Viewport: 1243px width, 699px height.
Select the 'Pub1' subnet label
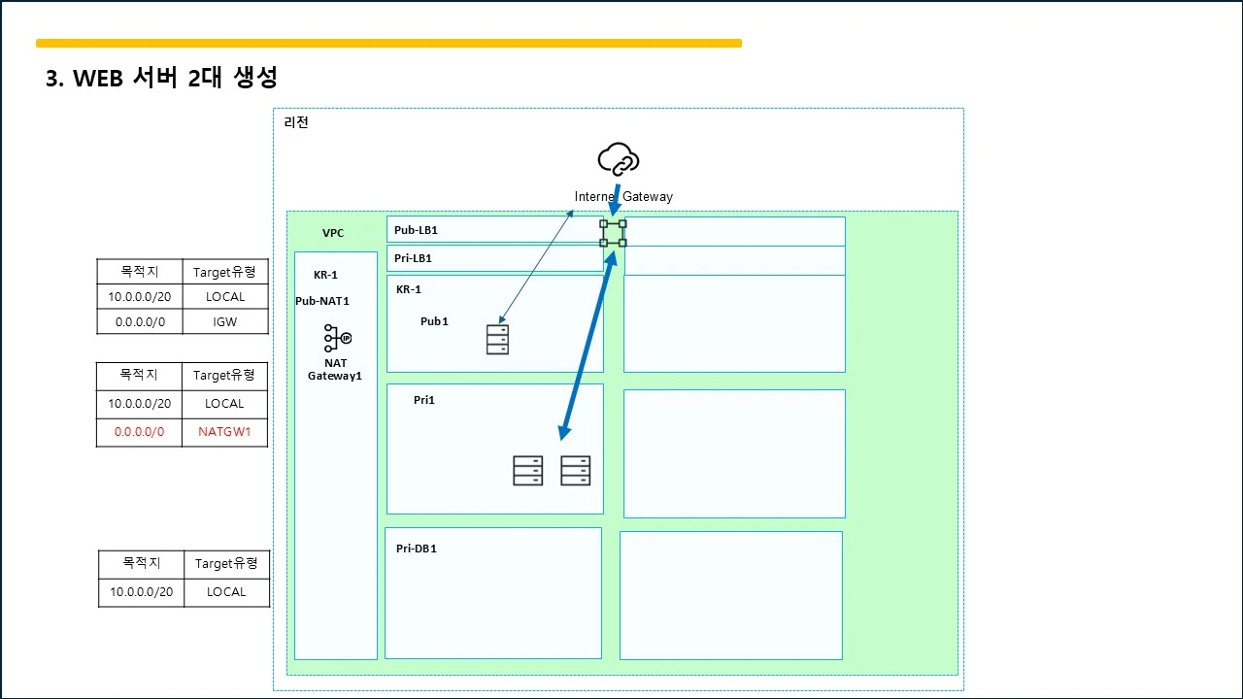pyautogui.click(x=434, y=321)
